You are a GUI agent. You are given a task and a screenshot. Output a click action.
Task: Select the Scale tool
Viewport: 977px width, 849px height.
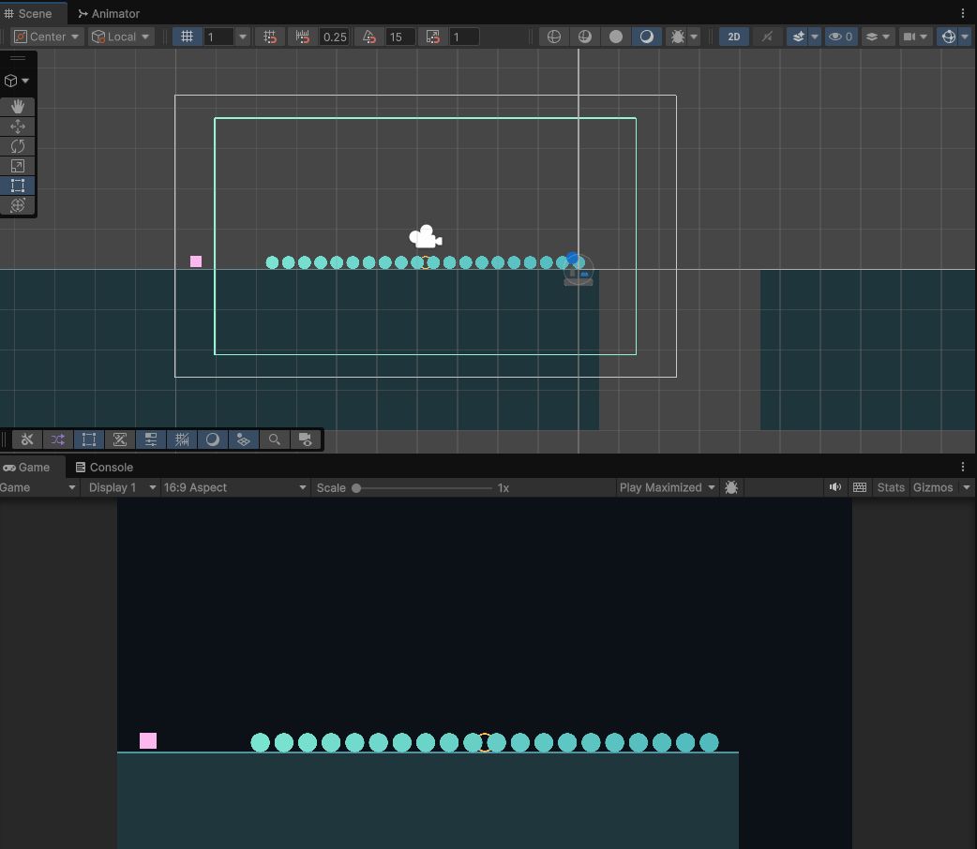click(18, 166)
